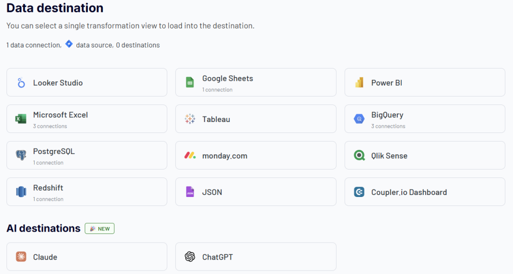The image size is (513, 274).
Task: Select Power BI as destination
Action: pos(424,82)
